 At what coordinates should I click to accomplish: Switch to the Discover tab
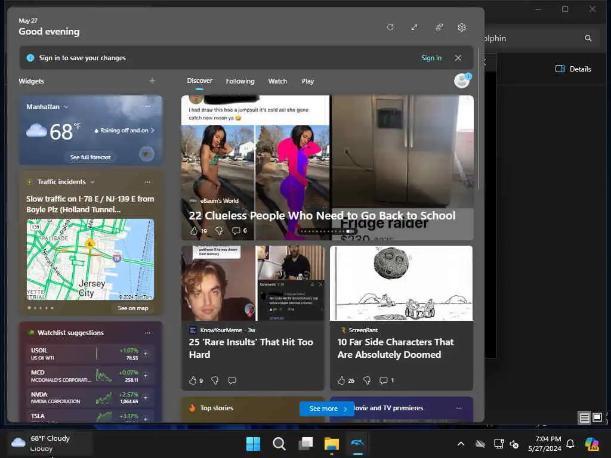[x=199, y=81]
